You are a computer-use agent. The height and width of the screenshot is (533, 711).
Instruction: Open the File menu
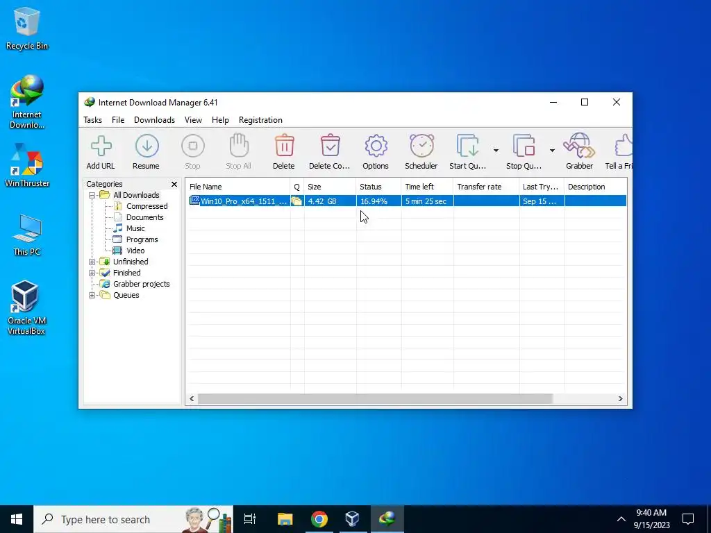tap(118, 120)
